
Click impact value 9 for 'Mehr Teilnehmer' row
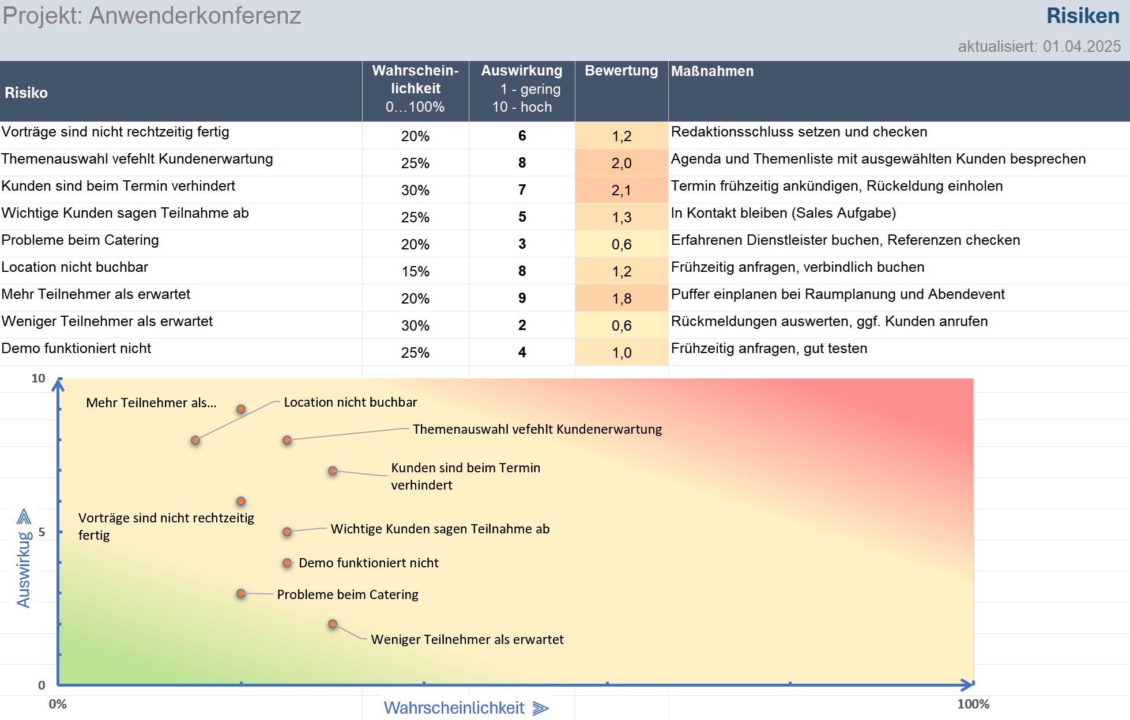click(x=522, y=298)
